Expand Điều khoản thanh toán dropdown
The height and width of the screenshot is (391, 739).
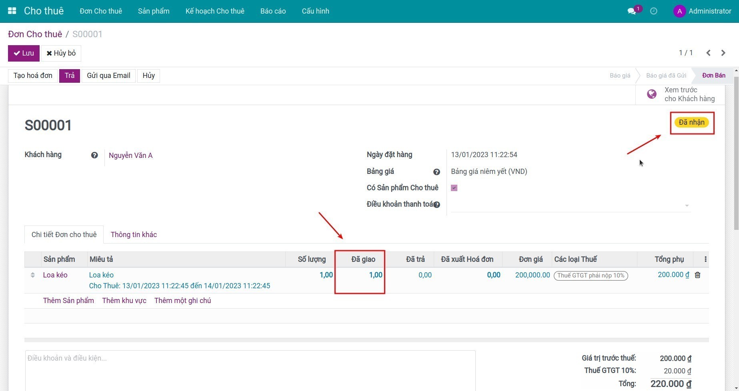pos(687,205)
